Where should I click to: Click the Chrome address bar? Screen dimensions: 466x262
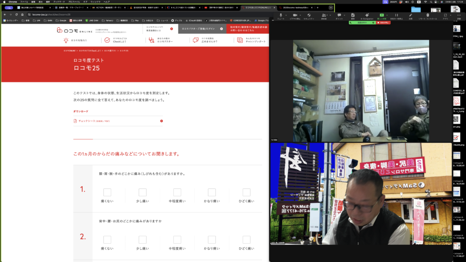[149, 14]
